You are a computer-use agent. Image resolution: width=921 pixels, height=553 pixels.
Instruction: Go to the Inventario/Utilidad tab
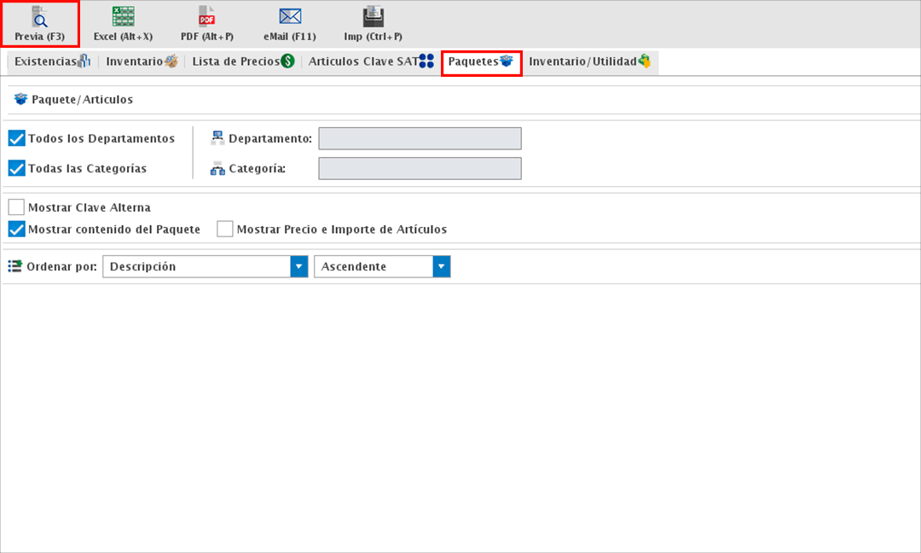[x=589, y=61]
